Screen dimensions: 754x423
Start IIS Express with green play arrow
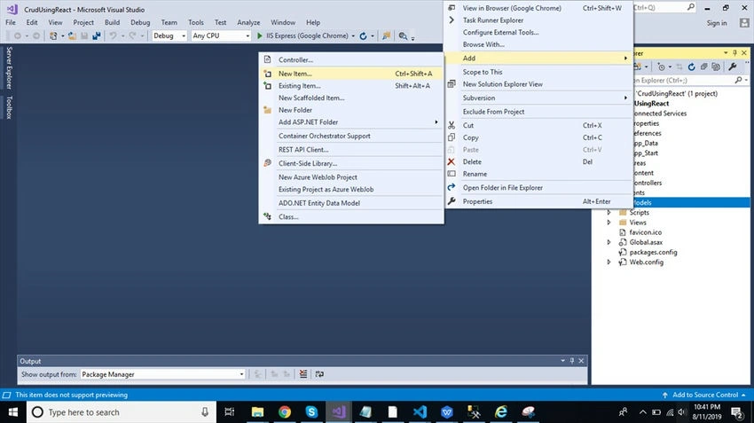[260, 35]
